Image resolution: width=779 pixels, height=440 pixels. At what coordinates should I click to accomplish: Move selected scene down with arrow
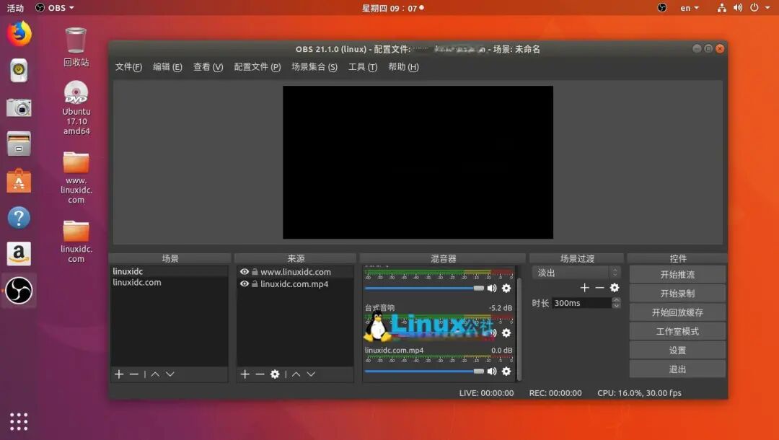(170, 374)
